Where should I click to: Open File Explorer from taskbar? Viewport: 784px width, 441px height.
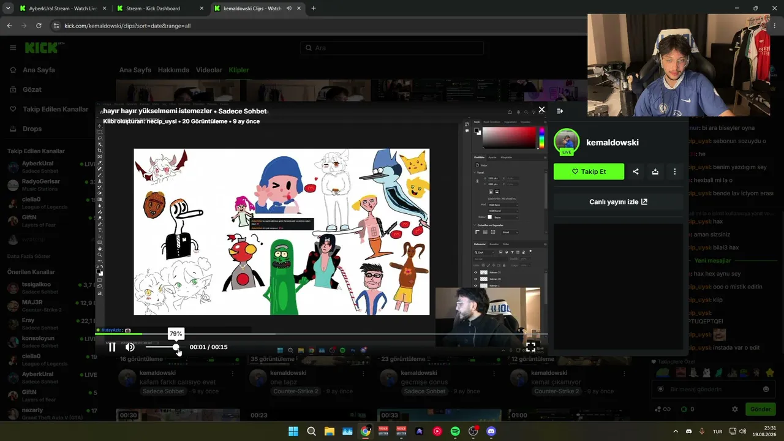click(x=329, y=431)
